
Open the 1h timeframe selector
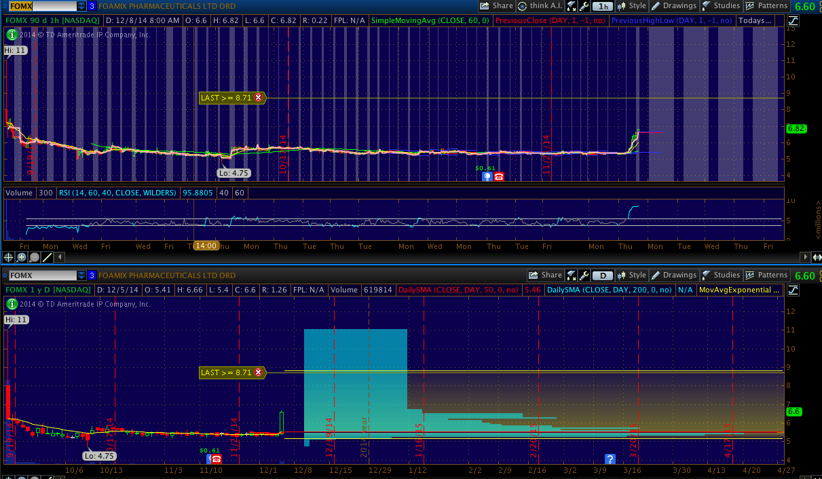[602, 6]
